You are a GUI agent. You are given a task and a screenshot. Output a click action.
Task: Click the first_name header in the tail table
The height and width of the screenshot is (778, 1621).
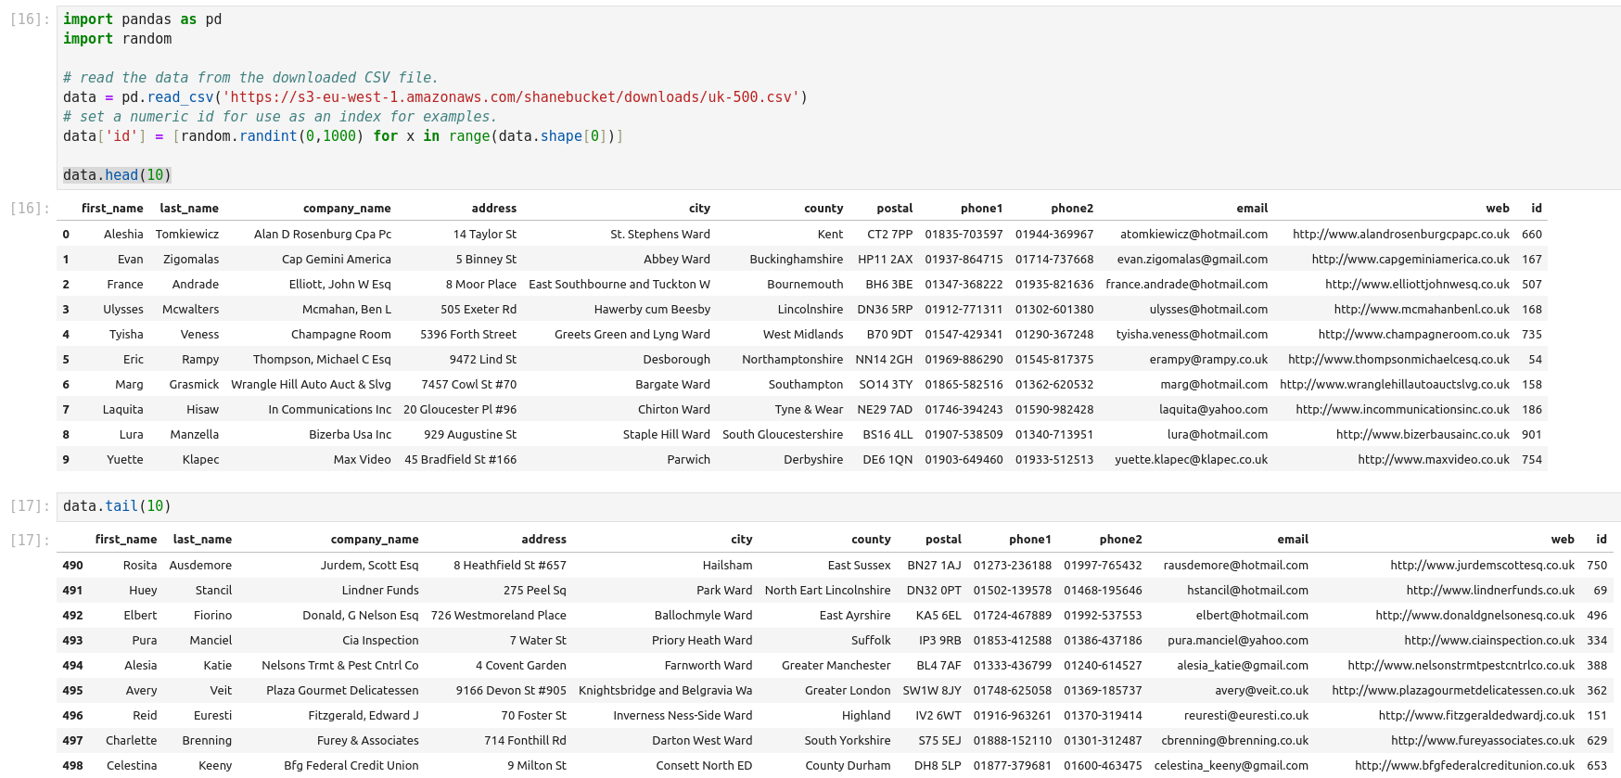coord(125,540)
